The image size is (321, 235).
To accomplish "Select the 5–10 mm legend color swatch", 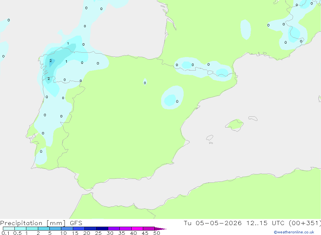I will pyautogui.click(x=56, y=229).
